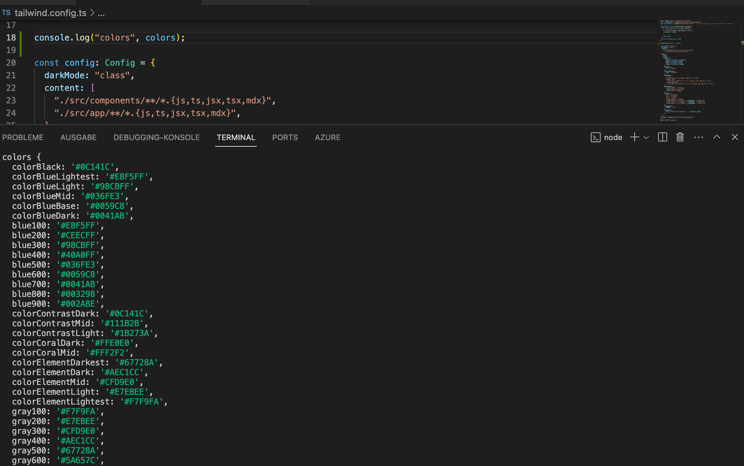744x466 pixels.
Task: Open terminal panel more actions menu
Action: tap(698, 137)
